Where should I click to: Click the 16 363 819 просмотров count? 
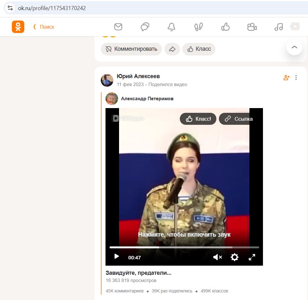(x=131, y=280)
